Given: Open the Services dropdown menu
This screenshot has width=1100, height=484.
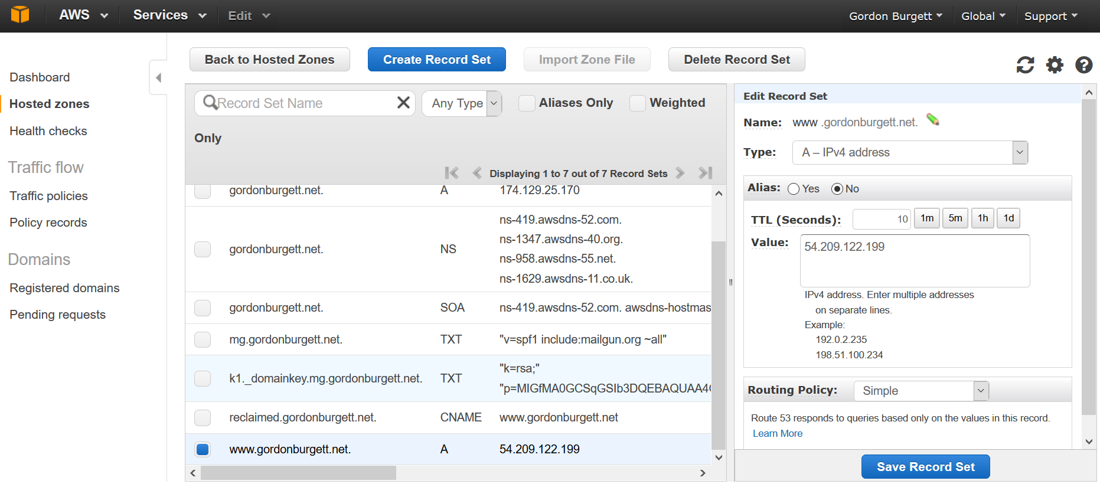Looking at the screenshot, I should [x=169, y=15].
